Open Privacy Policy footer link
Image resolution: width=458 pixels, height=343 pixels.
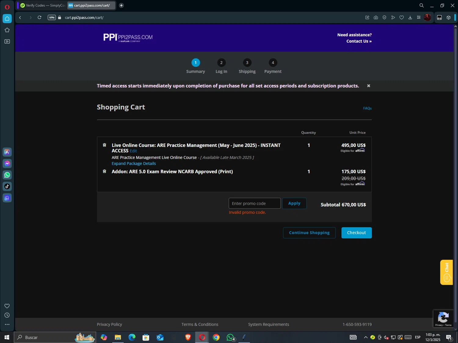109,324
